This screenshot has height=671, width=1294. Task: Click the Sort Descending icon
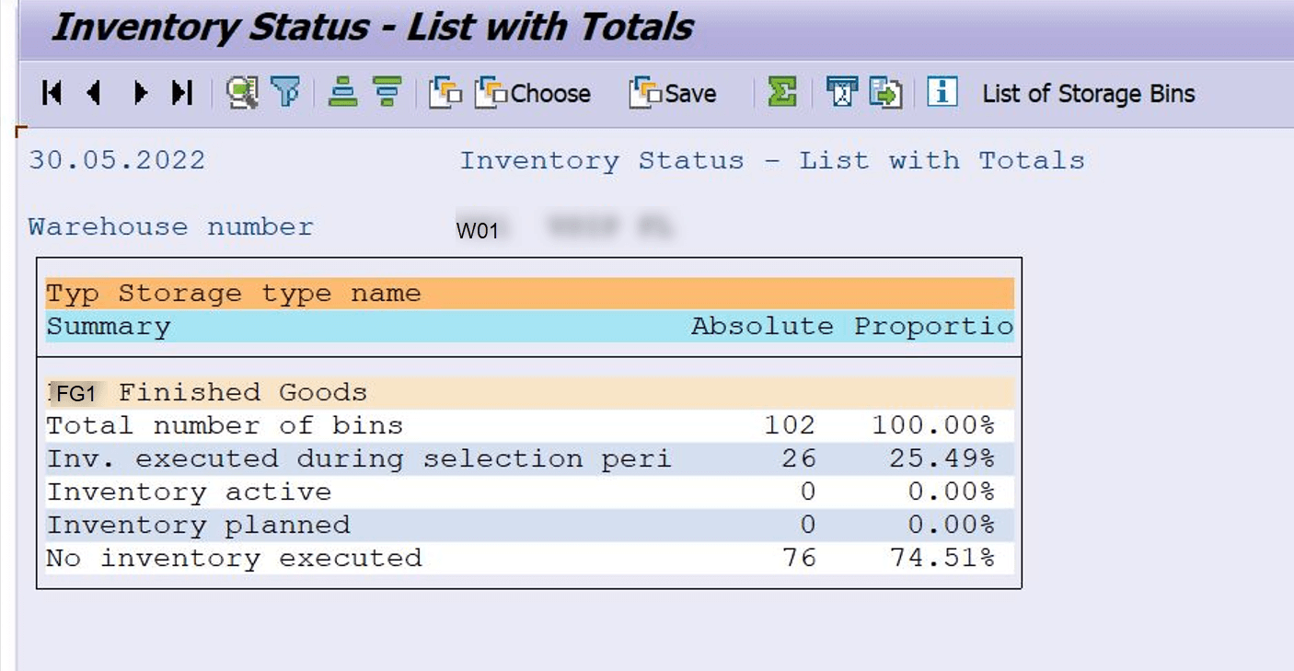pyautogui.click(x=387, y=93)
